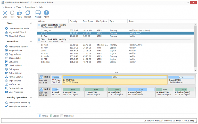This screenshot has width=198, height=124.
Task: Click volume list scrollbar down arrow
Action: 195,70
